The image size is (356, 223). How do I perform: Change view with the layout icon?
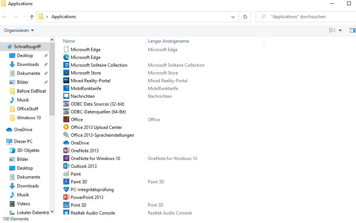click(x=332, y=30)
